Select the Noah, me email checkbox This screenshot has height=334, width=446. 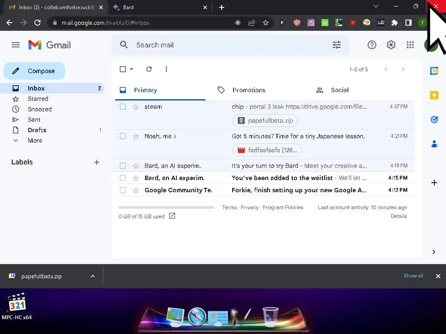click(x=123, y=136)
